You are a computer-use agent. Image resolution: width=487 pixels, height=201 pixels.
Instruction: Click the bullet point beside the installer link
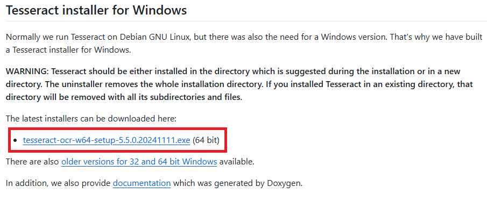click(16, 141)
